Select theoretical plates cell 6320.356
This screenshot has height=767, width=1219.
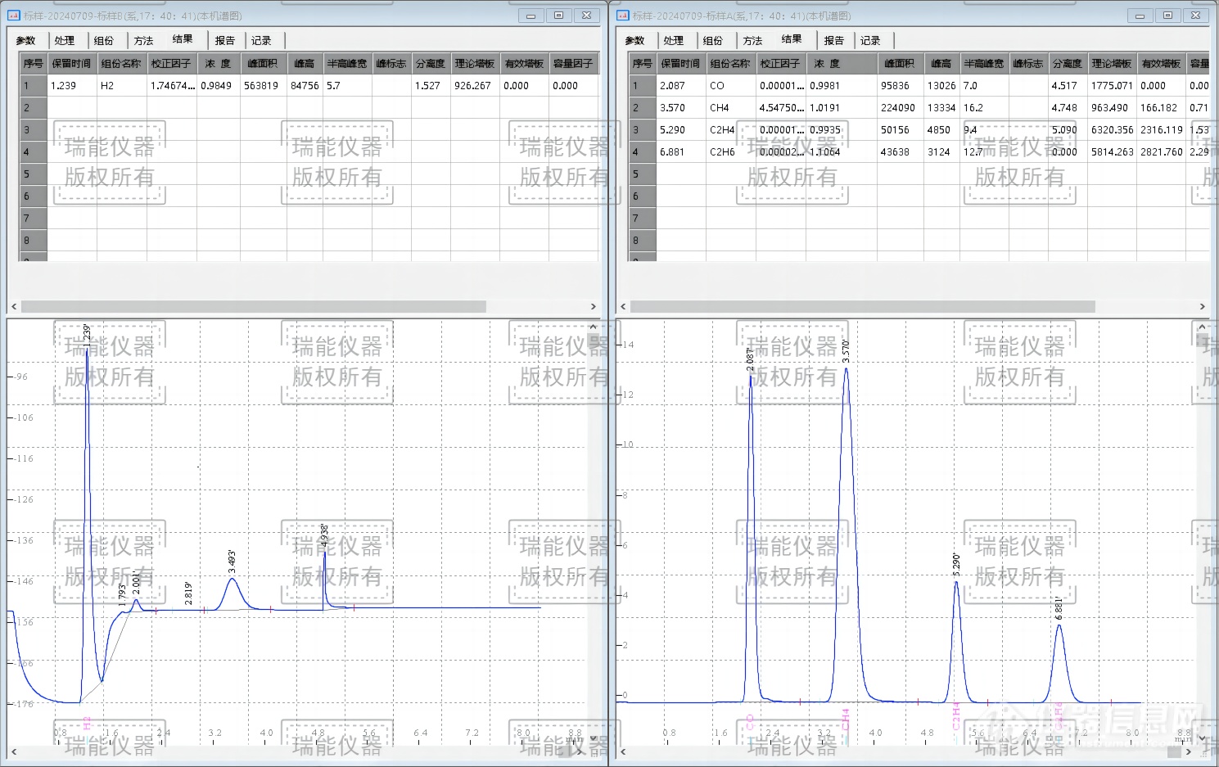1112,129
